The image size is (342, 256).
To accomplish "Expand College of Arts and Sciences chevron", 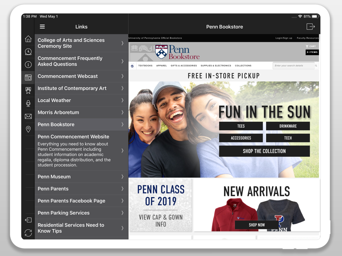I will click(122, 43).
